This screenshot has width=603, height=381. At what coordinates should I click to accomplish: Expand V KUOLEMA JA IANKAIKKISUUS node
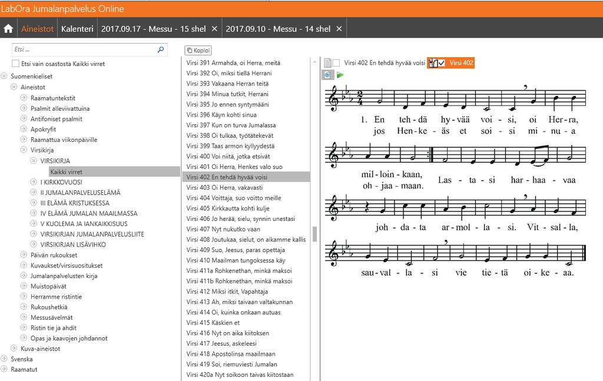[34, 223]
